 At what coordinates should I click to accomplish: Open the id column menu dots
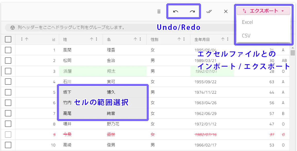22,39
